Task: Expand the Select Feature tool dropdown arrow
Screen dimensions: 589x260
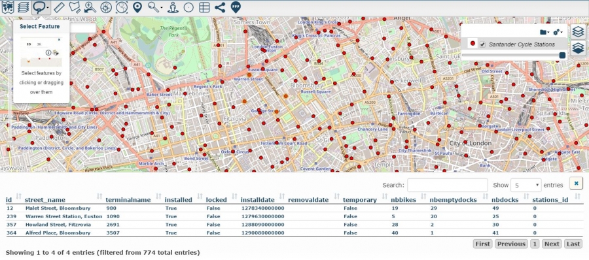Action: tap(48, 7)
